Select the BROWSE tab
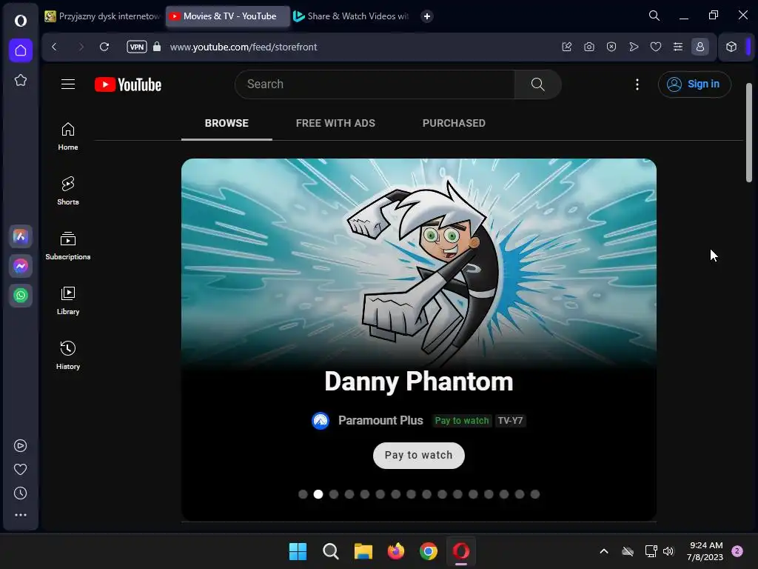The width and height of the screenshot is (758, 569). coord(227,124)
